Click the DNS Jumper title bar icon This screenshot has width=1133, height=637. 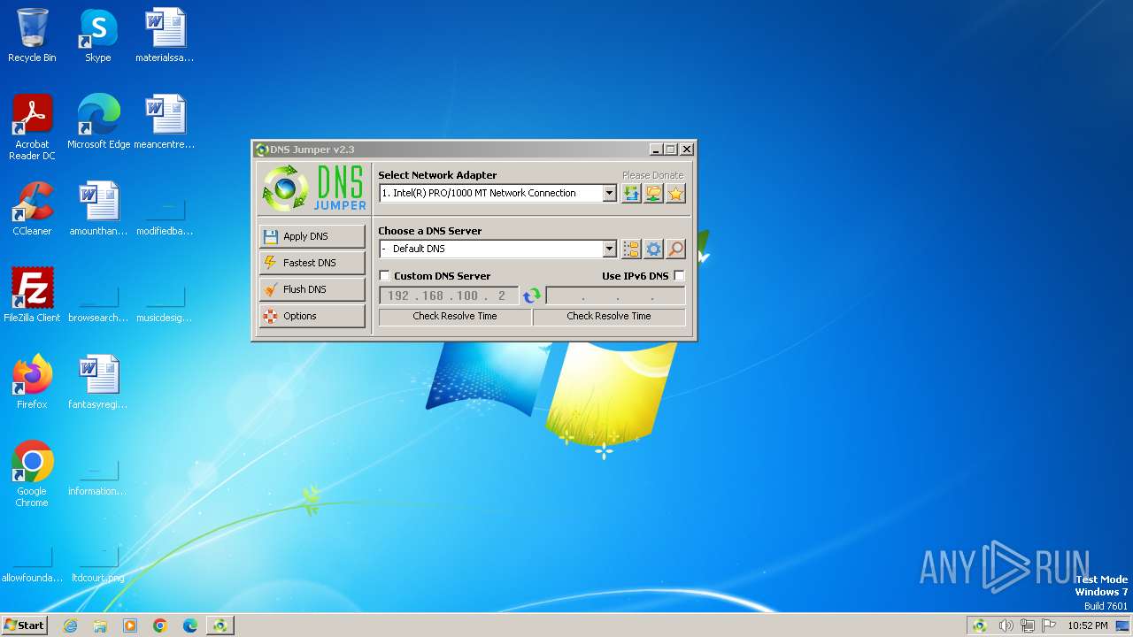pos(261,150)
